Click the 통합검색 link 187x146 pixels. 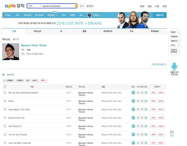click(x=90, y=6)
